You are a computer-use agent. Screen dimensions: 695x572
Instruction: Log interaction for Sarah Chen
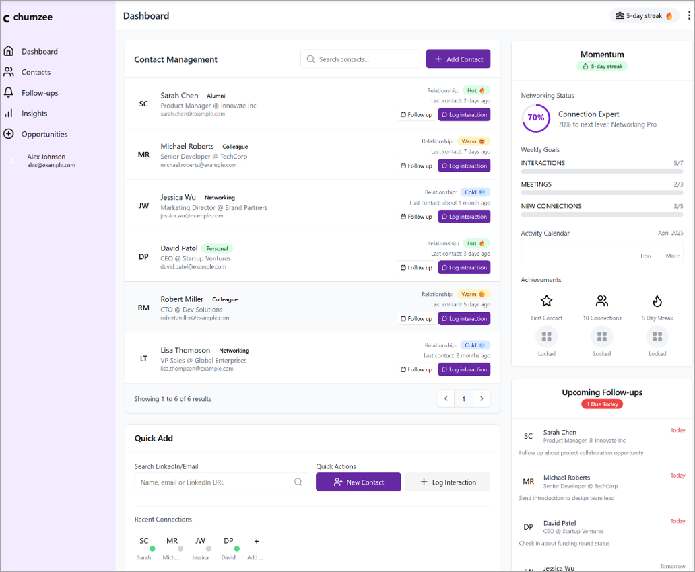tap(464, 114)
